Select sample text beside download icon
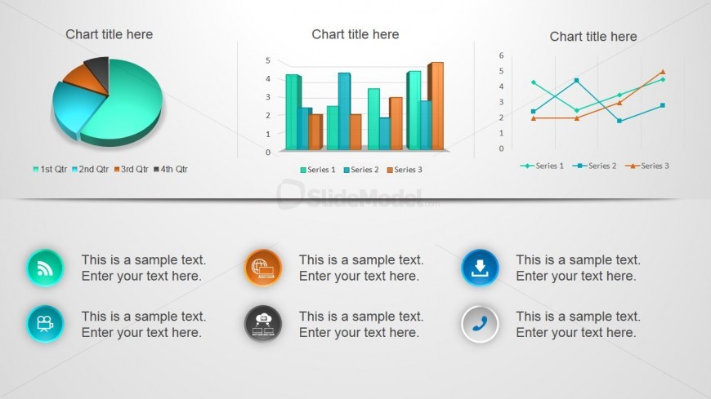This screenshot has height=399, width=711. [x=578, y=268]
